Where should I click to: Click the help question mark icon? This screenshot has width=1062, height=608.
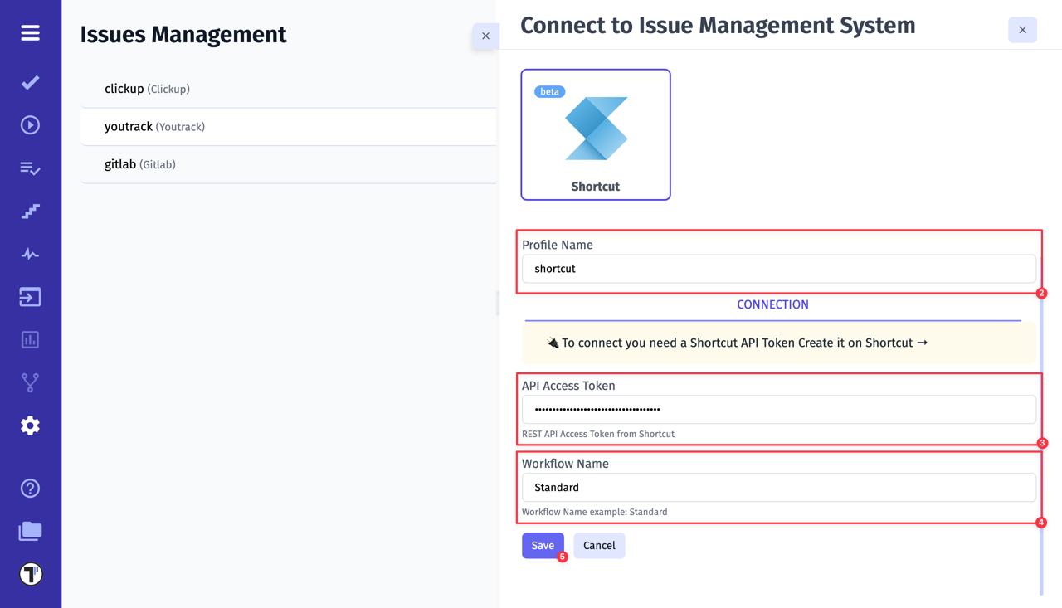(x=30, y=488)
